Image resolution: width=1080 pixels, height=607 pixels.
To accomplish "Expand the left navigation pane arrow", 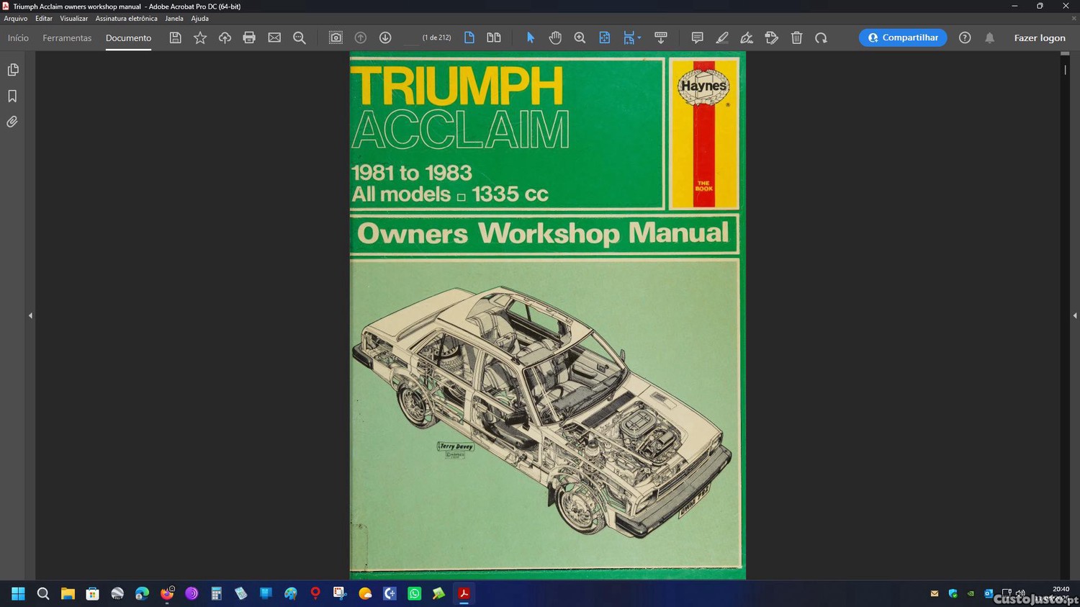I will tap(30, 315).
